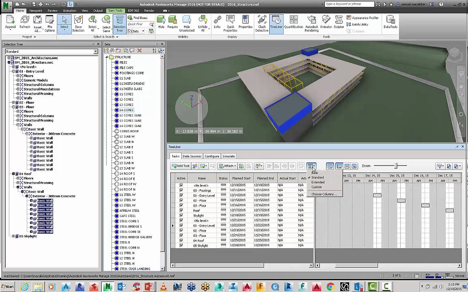Viewport: 468px width, 292px height.
Task: Open the Quantification tool
Action: click(x=293, y=22)
